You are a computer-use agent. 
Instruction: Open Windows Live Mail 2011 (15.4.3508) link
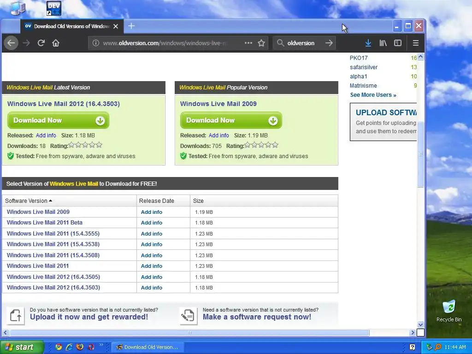tap(53, 255)
